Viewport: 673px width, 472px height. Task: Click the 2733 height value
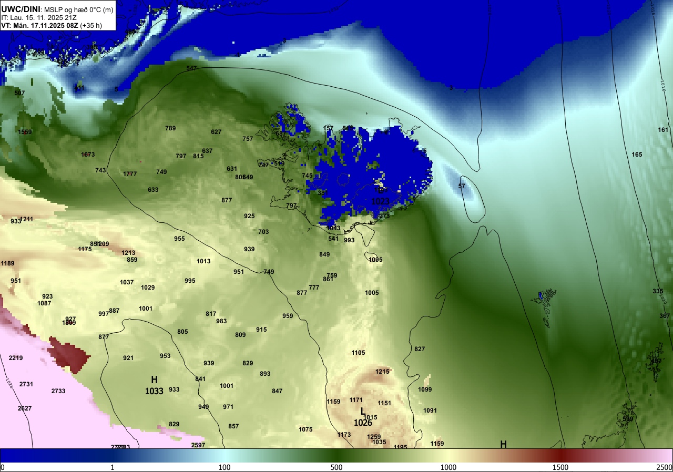[x=58, y=391]
